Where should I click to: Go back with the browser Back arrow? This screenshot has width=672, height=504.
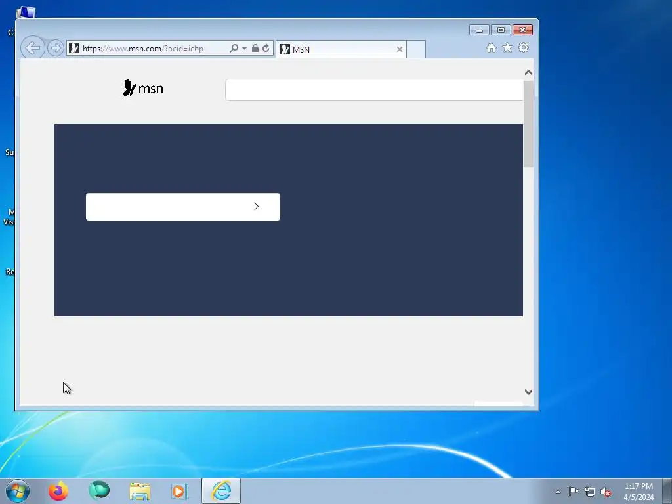33,47
